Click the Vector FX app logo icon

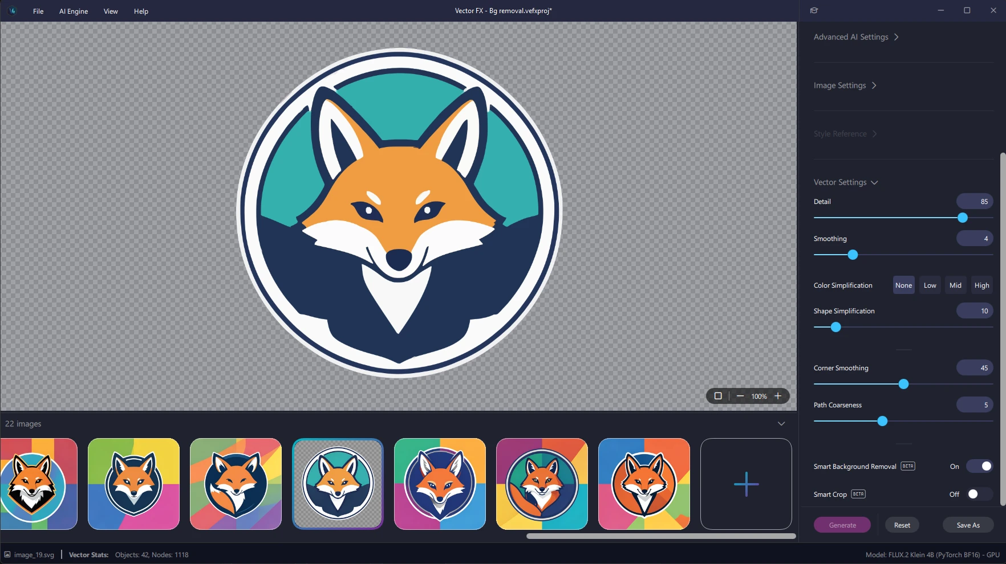point(12,11)
